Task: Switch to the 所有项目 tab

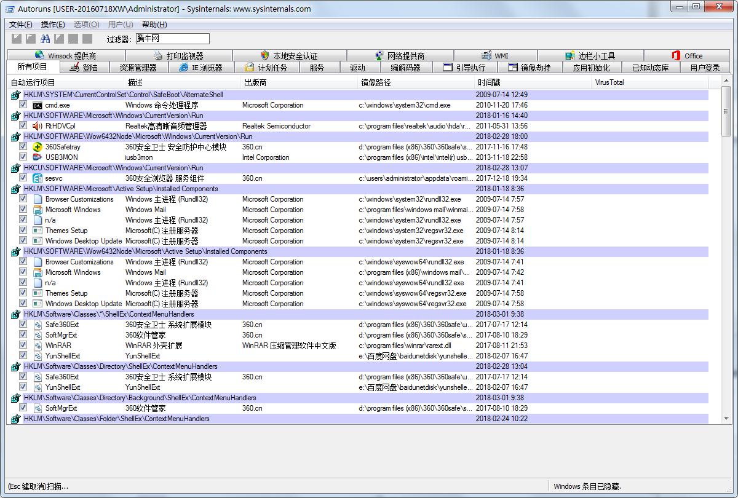Action: click(x=33, y=67)
